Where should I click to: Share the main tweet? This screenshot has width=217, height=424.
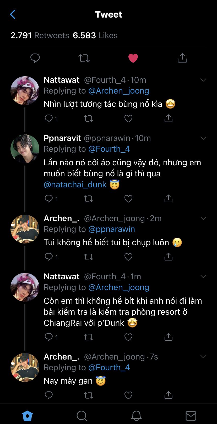coord(182,58)
